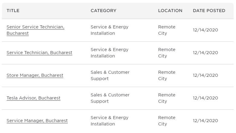Open Store Manager, Bucharest job listing
The height and width of the screenshot is (133, 236).
(x=35, y=75)
